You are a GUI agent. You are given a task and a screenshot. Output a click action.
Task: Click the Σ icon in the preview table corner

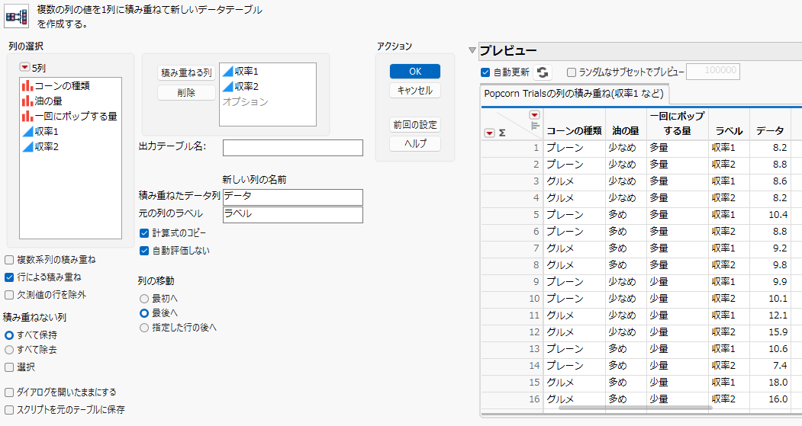502,133
